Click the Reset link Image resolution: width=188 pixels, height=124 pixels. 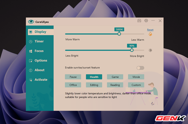150,30
